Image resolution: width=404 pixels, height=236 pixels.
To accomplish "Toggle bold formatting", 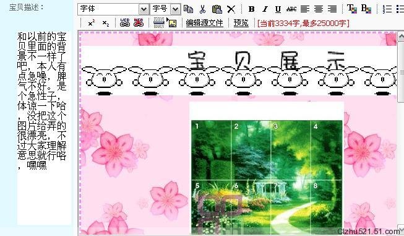I will (251, 9).
